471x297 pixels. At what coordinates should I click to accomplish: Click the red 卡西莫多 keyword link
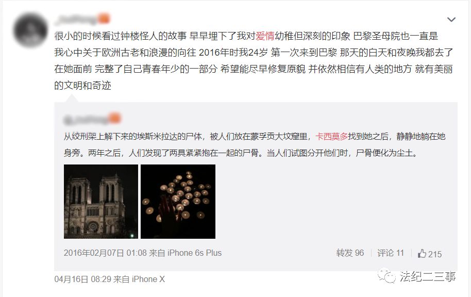pos(331,137)
